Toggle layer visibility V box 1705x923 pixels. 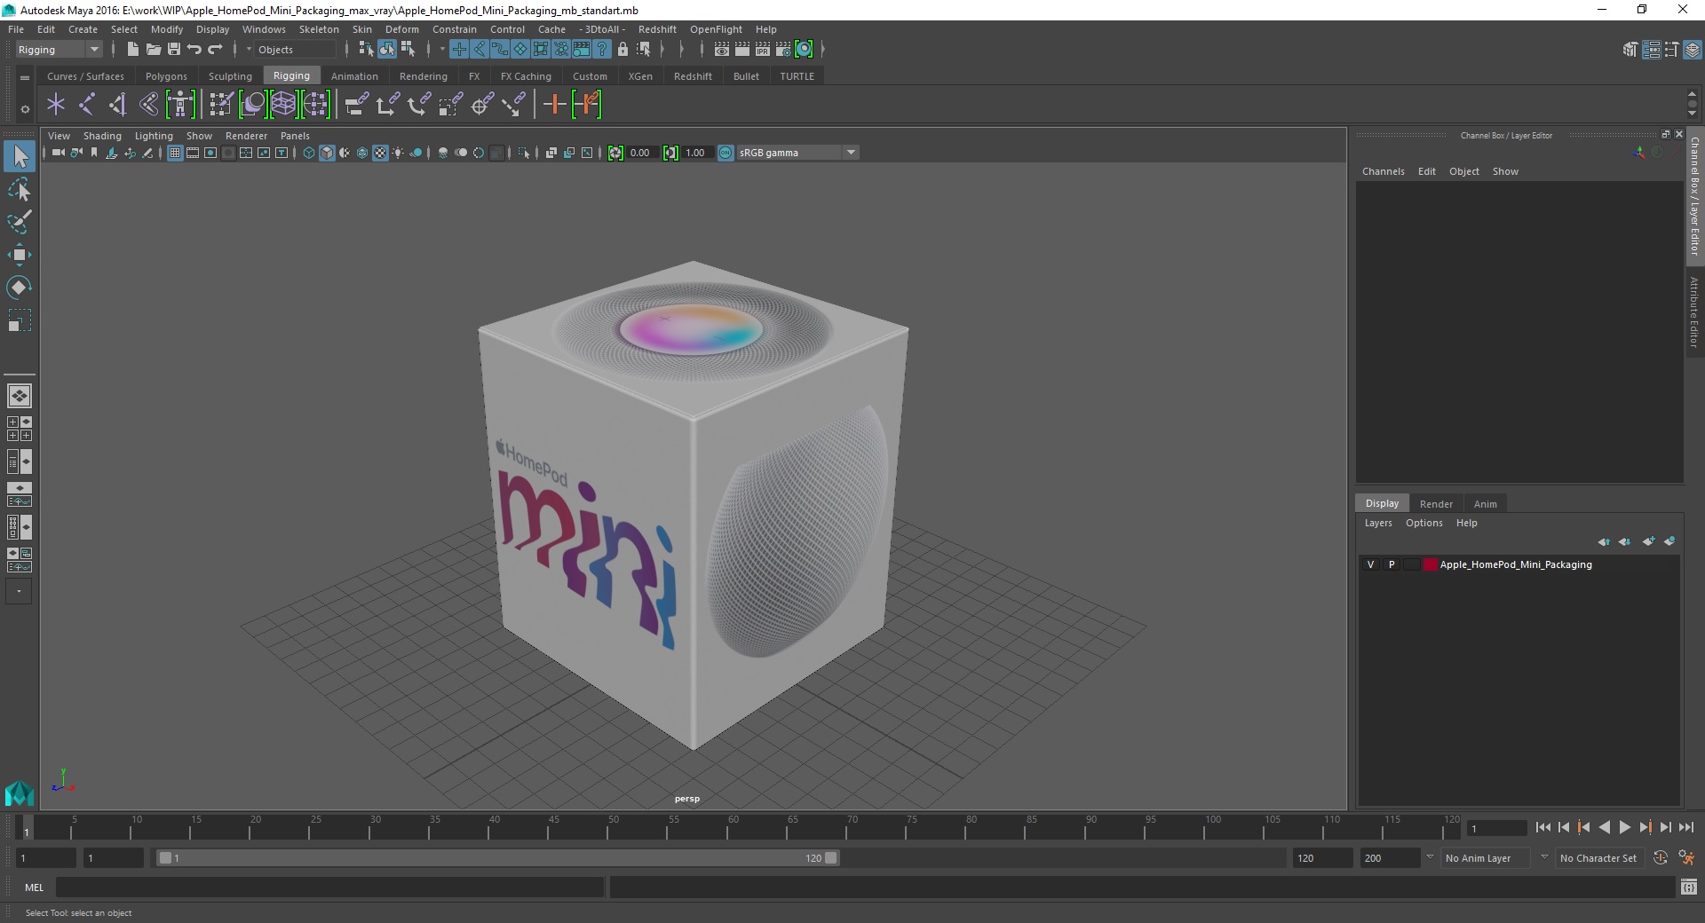(1370, 564)
